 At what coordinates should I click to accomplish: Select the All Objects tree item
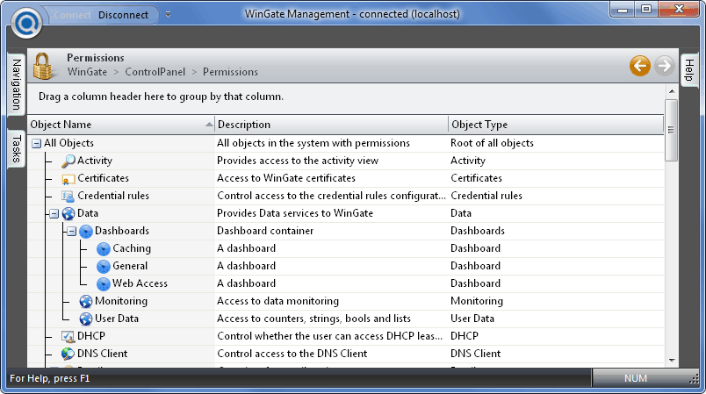pos(68,144)
